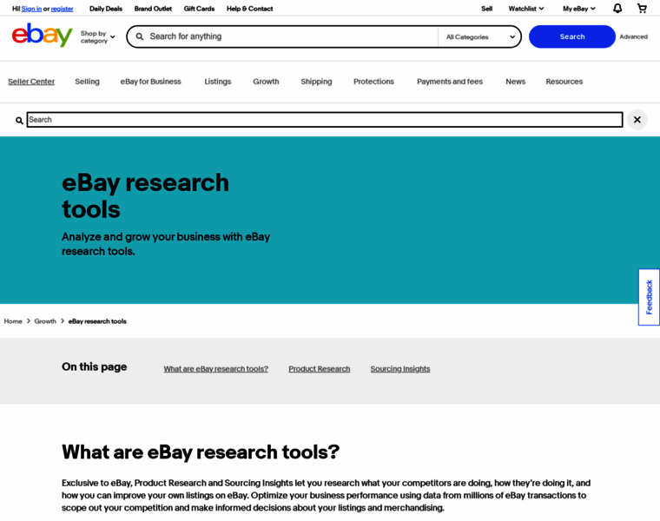This screenshot has height=521, width=660.
Task: Click the blue Search button
Action: (x=571, y=36)
